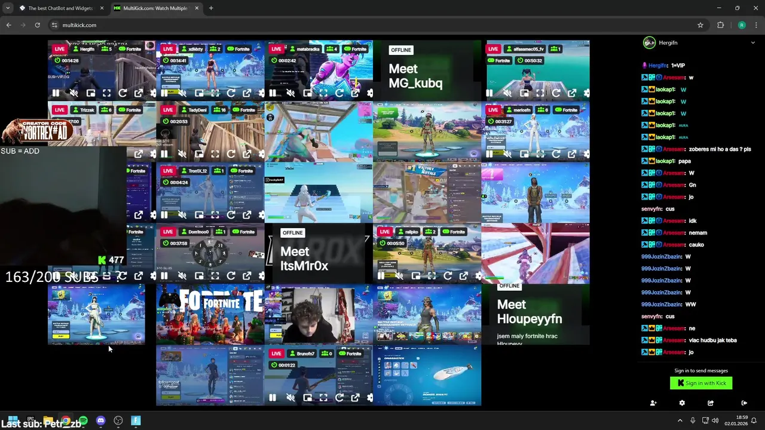Pause the xdMxty stream
The width and height of the screenshot is (765, 430).
pyautogui.click(x=164, y=93)
